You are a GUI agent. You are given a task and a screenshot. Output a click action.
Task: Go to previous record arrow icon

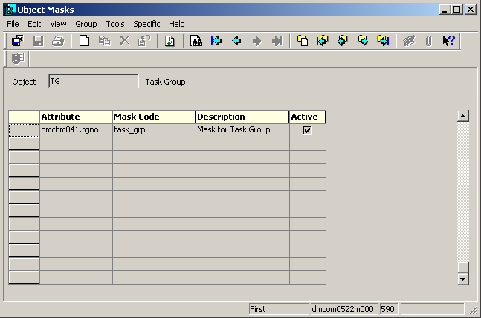(236, 41)
